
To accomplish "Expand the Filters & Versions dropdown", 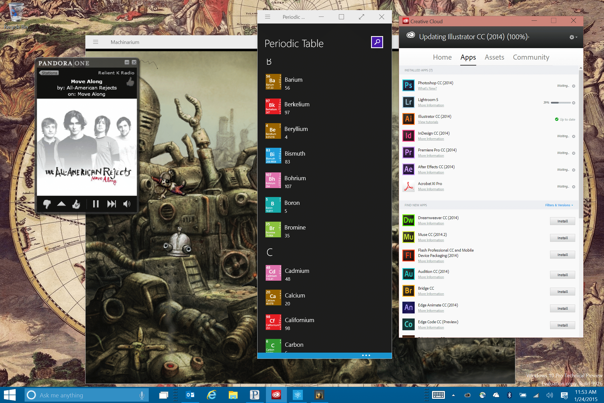I will coord(559,205).
